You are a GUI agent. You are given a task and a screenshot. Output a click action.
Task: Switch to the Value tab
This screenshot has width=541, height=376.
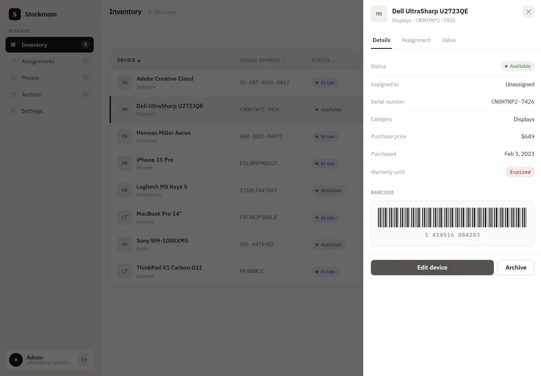[448, 40]
